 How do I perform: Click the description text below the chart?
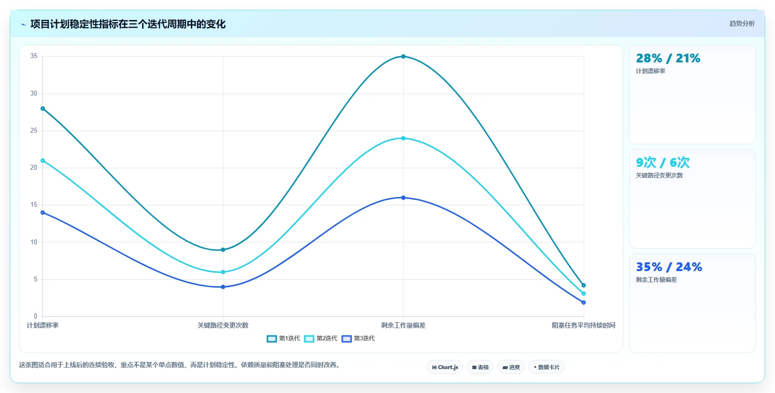click(x=179, y=365)
